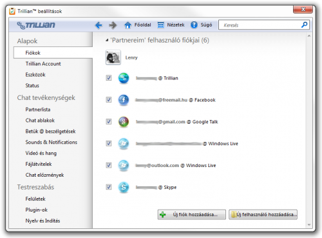Click the 'Lenry' user name
This screenshot has height=238, width=322.
[x=131, y=57]
